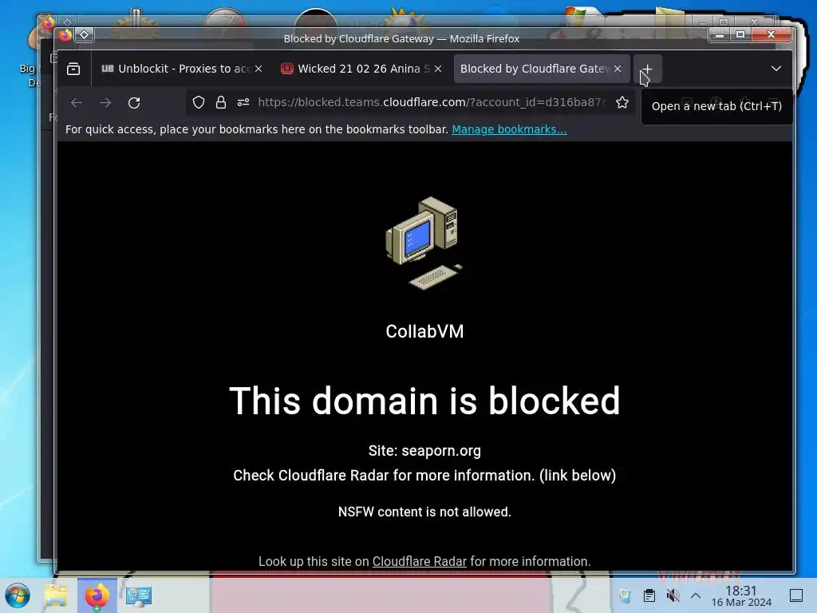This screenshot has height=613, width=817.
Task: Unmute the volume tray icon
Action: click(x=673, y=595)
